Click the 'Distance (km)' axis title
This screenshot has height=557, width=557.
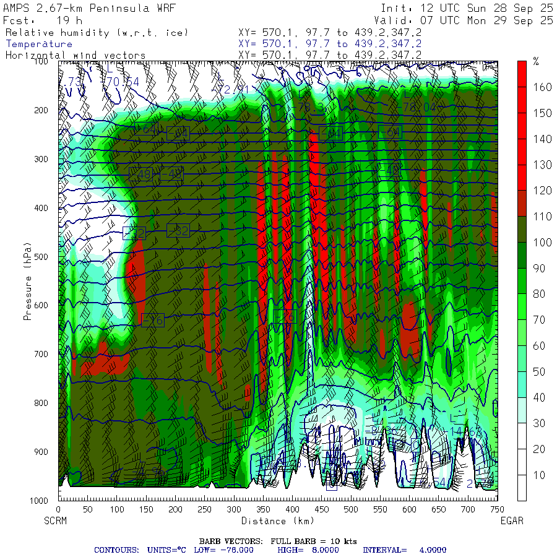pyautogui.click(x=278, y=520)
